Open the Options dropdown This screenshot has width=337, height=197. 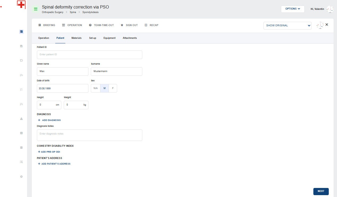pyautogui.click(x=293, y=9)
